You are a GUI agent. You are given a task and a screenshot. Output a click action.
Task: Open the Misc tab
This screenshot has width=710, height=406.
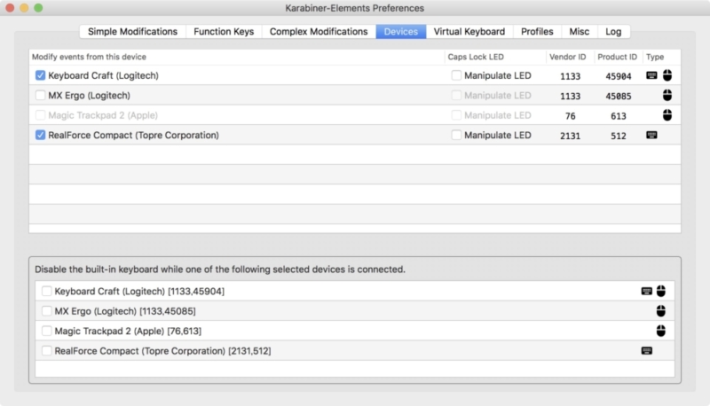point(580,32)
